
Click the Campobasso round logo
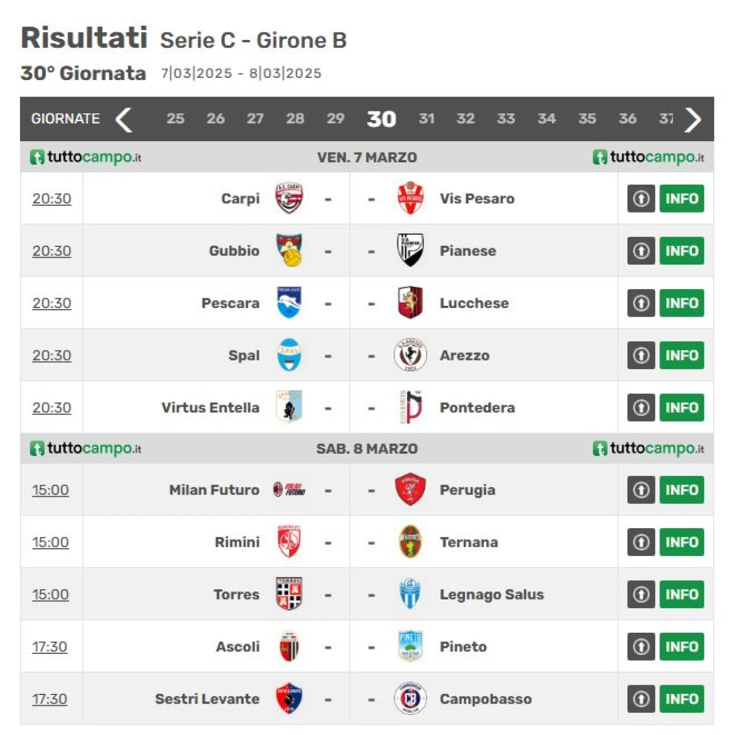coord(410,698)
